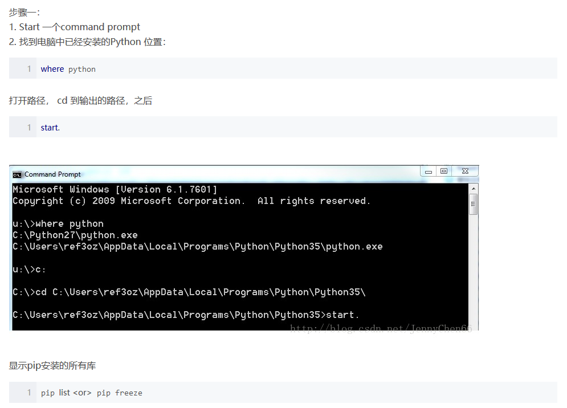Click the Command Prompt vertical scrollbar thumb

point(474,204)
